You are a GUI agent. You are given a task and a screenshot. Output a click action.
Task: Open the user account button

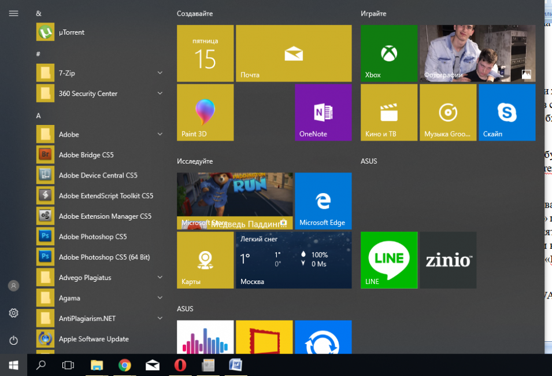click(x=13, y=285)
